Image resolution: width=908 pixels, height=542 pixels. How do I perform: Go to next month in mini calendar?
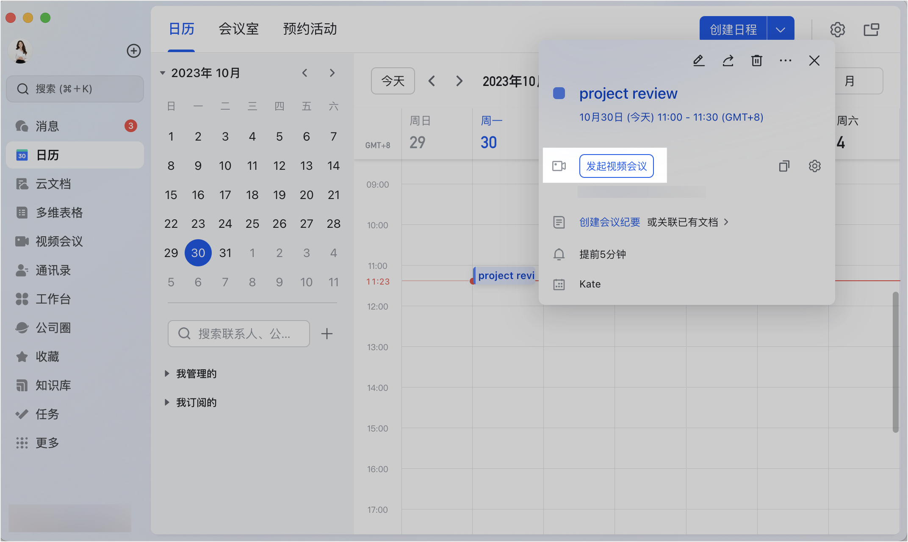click(x=332, y=73)
